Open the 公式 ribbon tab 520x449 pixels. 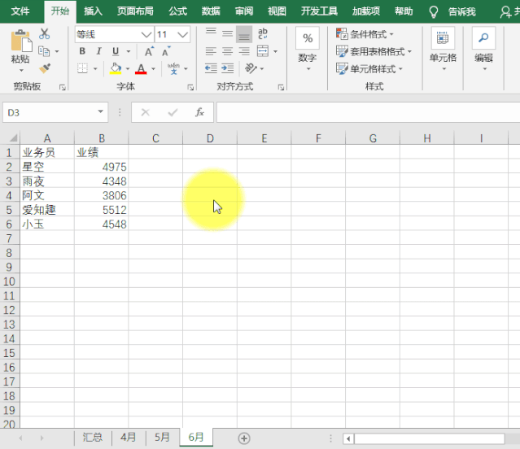(x=177, y=11)
